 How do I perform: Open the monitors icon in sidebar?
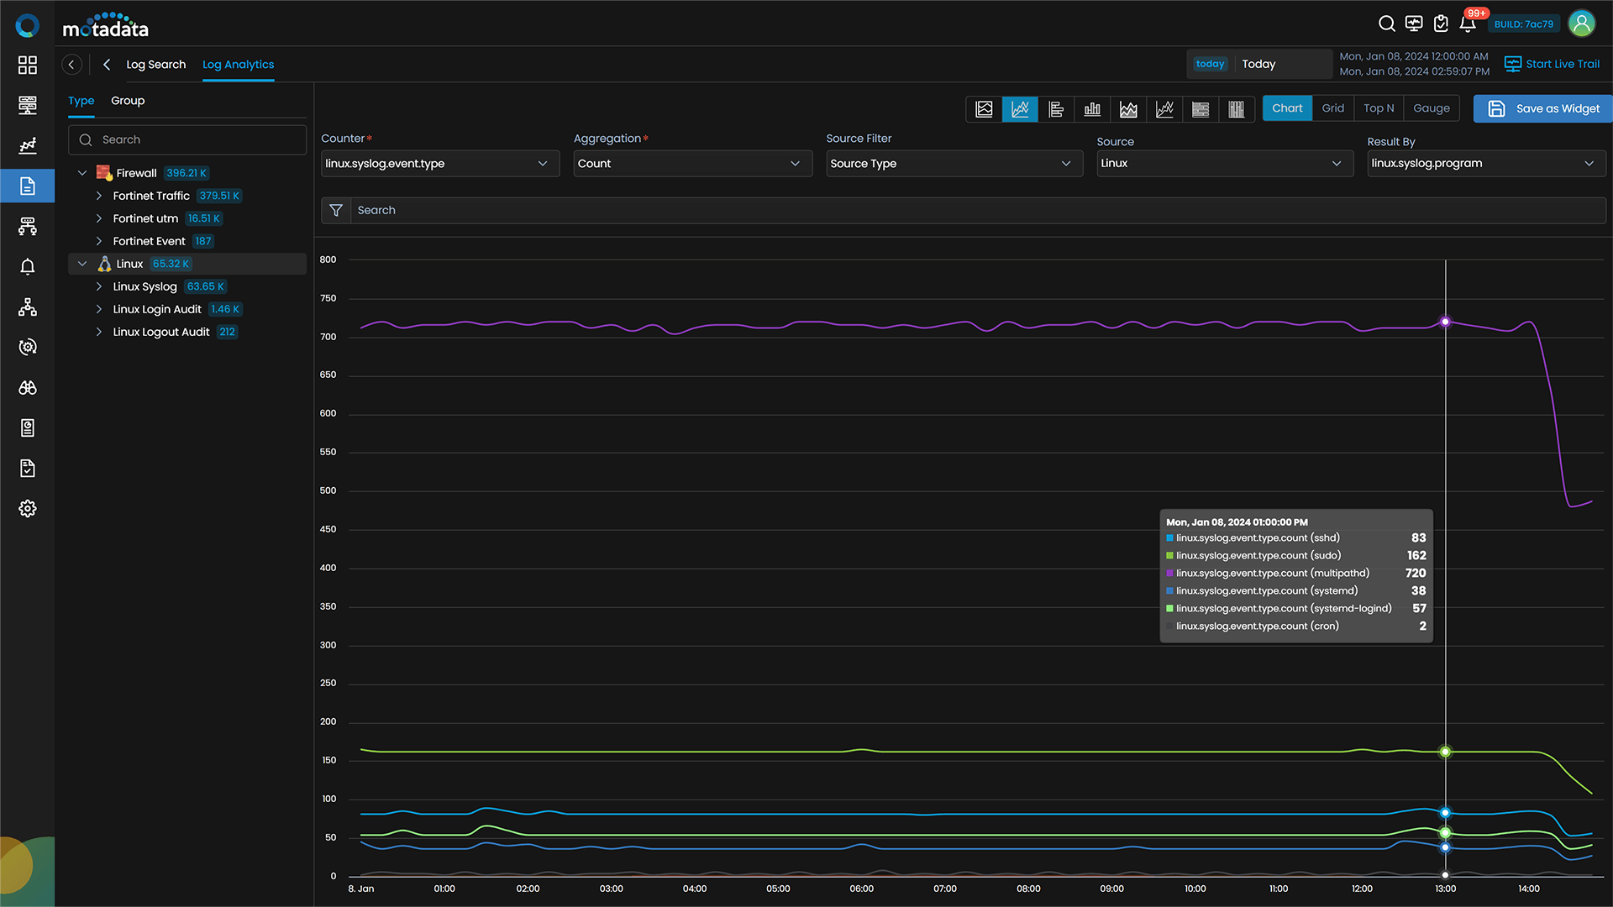tap(28, 105)
